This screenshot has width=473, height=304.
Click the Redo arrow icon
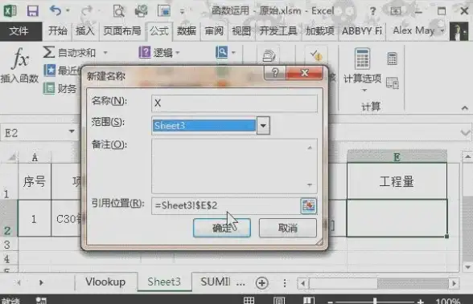(87, 10)
